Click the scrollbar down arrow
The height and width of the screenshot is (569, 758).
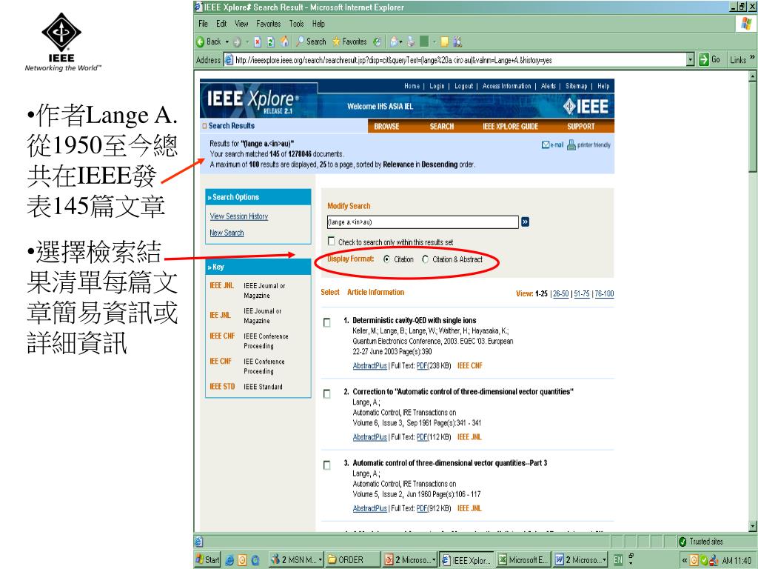(x=753, y=526)
